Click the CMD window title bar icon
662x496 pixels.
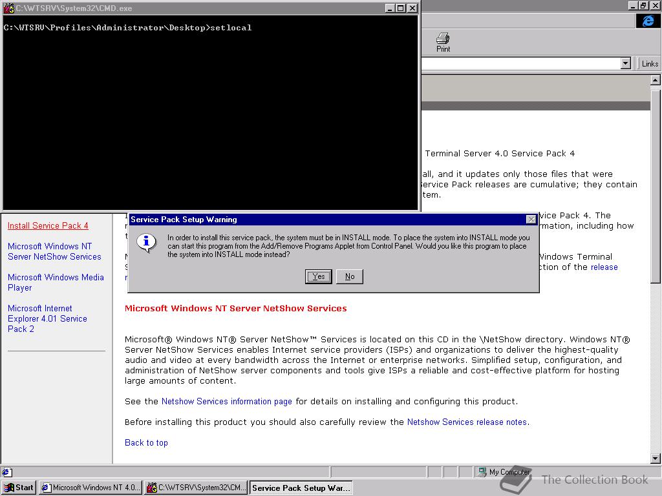(x=9, y=8)
